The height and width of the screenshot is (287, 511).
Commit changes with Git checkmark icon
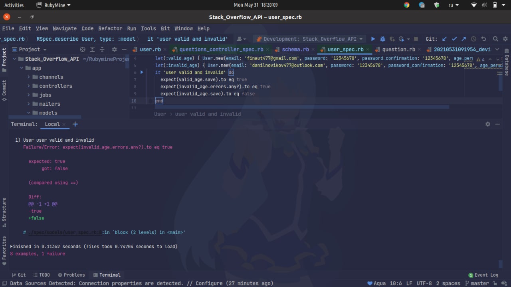(x=454, y=39)
